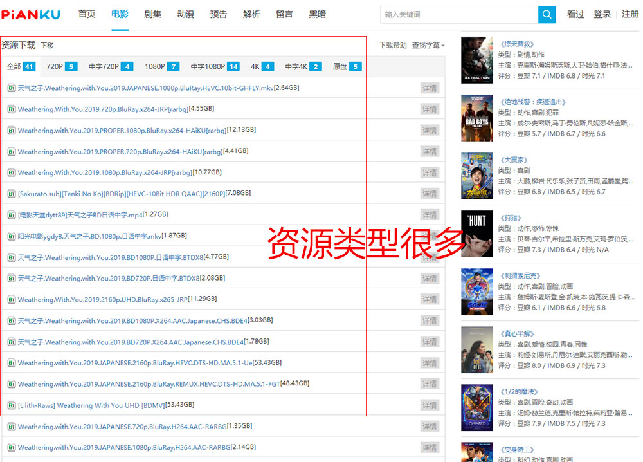Image resolution: width=643 pixels, height=462 pixels.
Task: Click BT icon beside 720p JRP 4.55GB torrent
Action: (12, 109)
